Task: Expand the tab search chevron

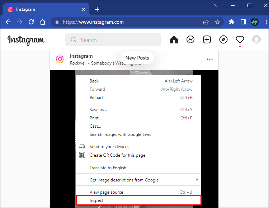Action: pos(216,5)
